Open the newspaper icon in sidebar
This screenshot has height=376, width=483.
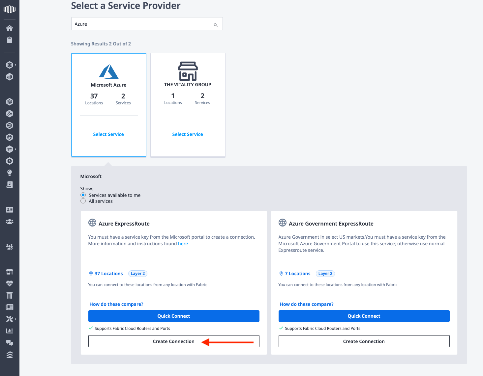pos(10,307)
